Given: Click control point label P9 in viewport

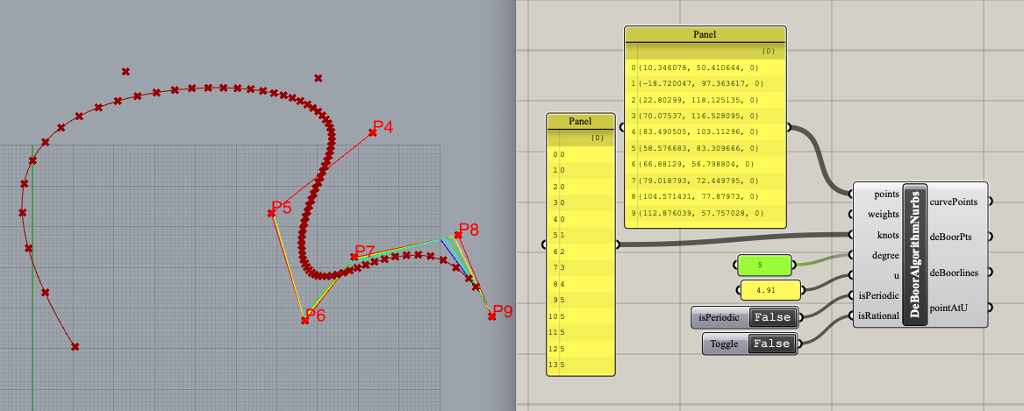Looking at the screenshot, I should (502, 311).
